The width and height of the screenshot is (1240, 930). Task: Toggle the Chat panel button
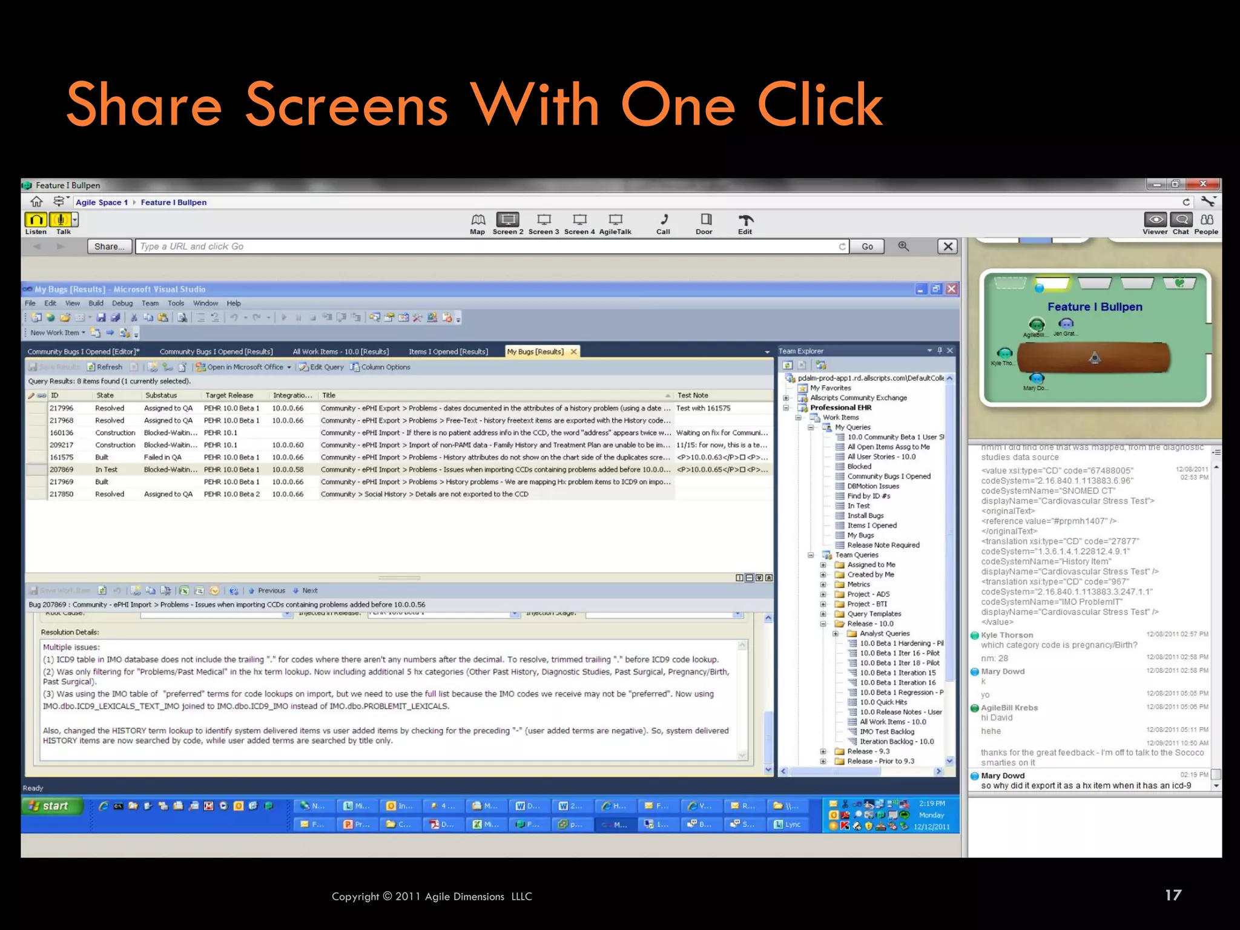click(1181, 220)
